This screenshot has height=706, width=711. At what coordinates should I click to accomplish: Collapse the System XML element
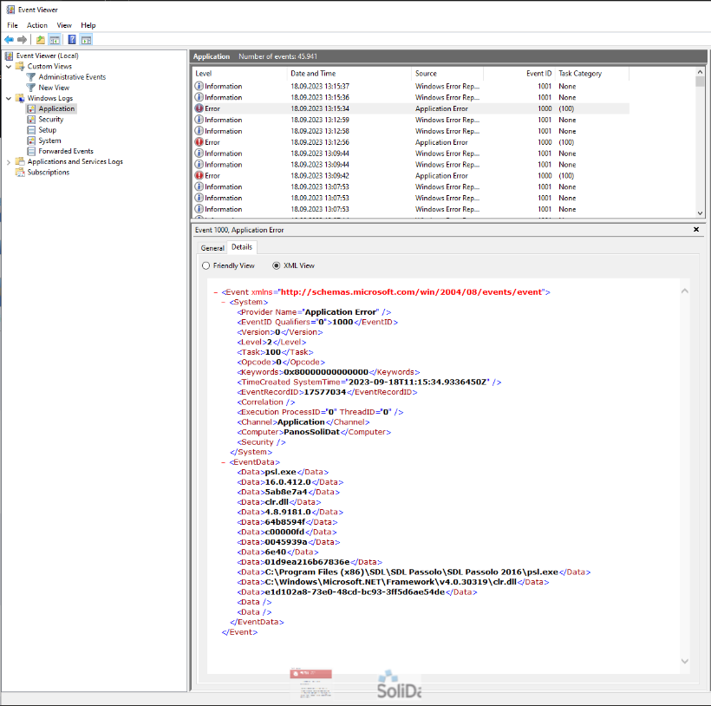pyautogui.click(x=224, y=303)
